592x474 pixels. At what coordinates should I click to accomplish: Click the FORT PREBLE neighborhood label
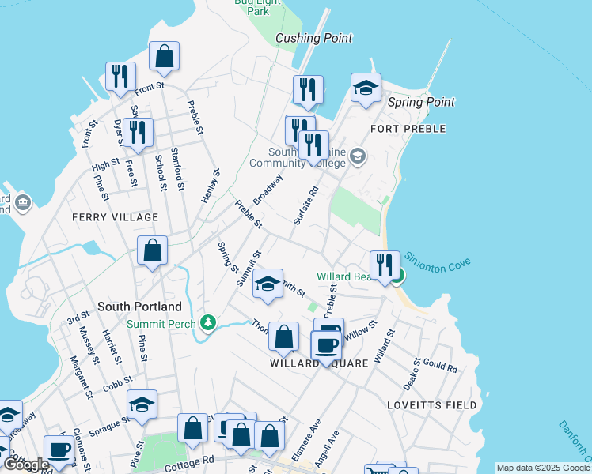click(x=407, y=128)
